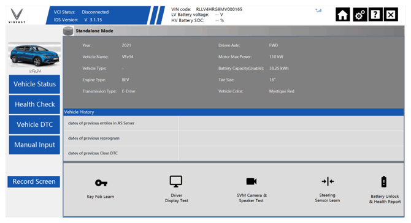Click the VinFast logo
411x223 pixels.
17,16
